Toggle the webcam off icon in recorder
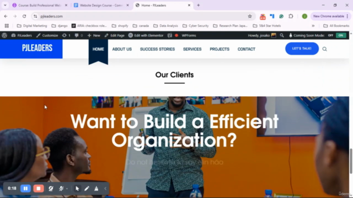 tap(51, 189)
